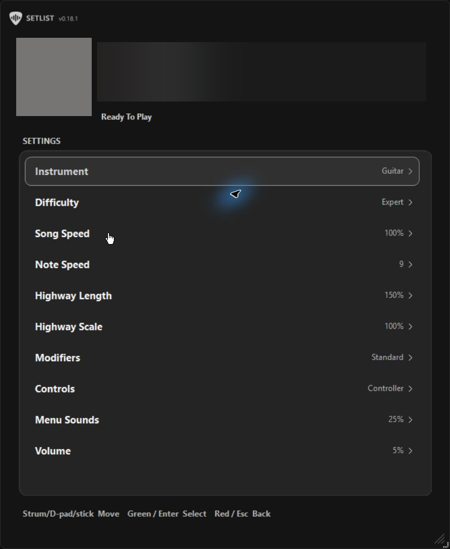This screenshot has height=549, width=450.
Task: Click the Controller value text
Action: tap(386, 388)
